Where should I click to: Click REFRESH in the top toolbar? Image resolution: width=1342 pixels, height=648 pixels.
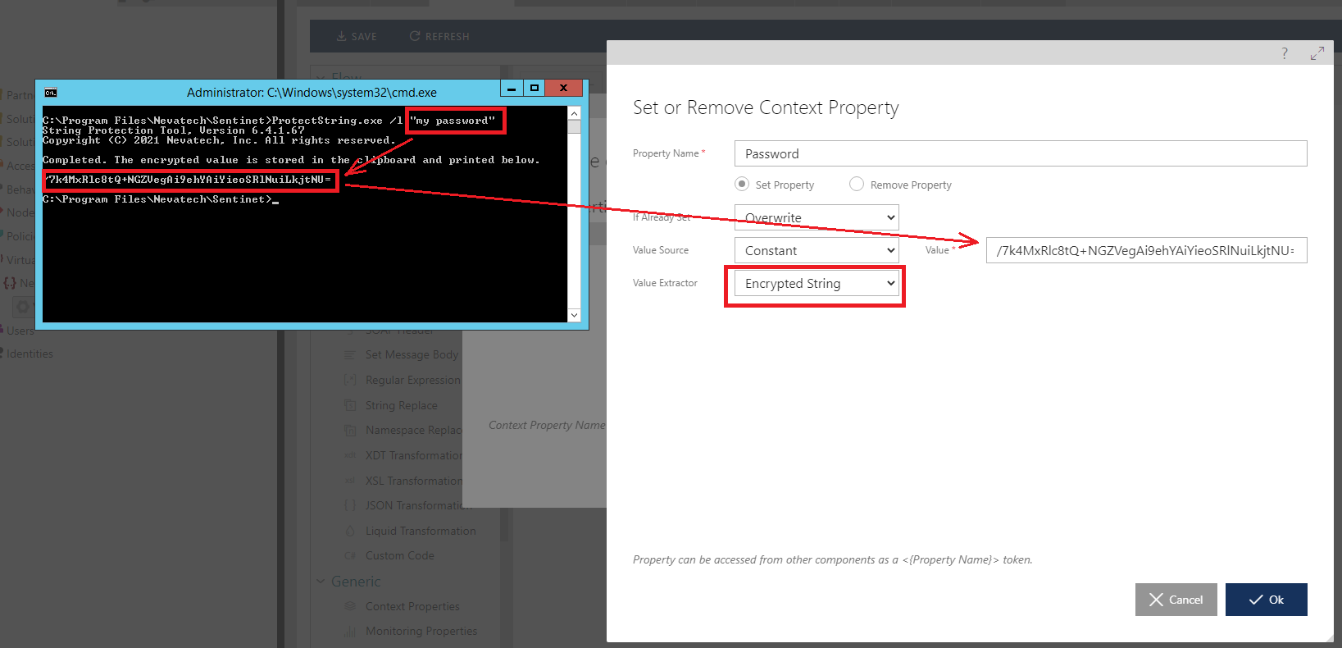point(439,36)
